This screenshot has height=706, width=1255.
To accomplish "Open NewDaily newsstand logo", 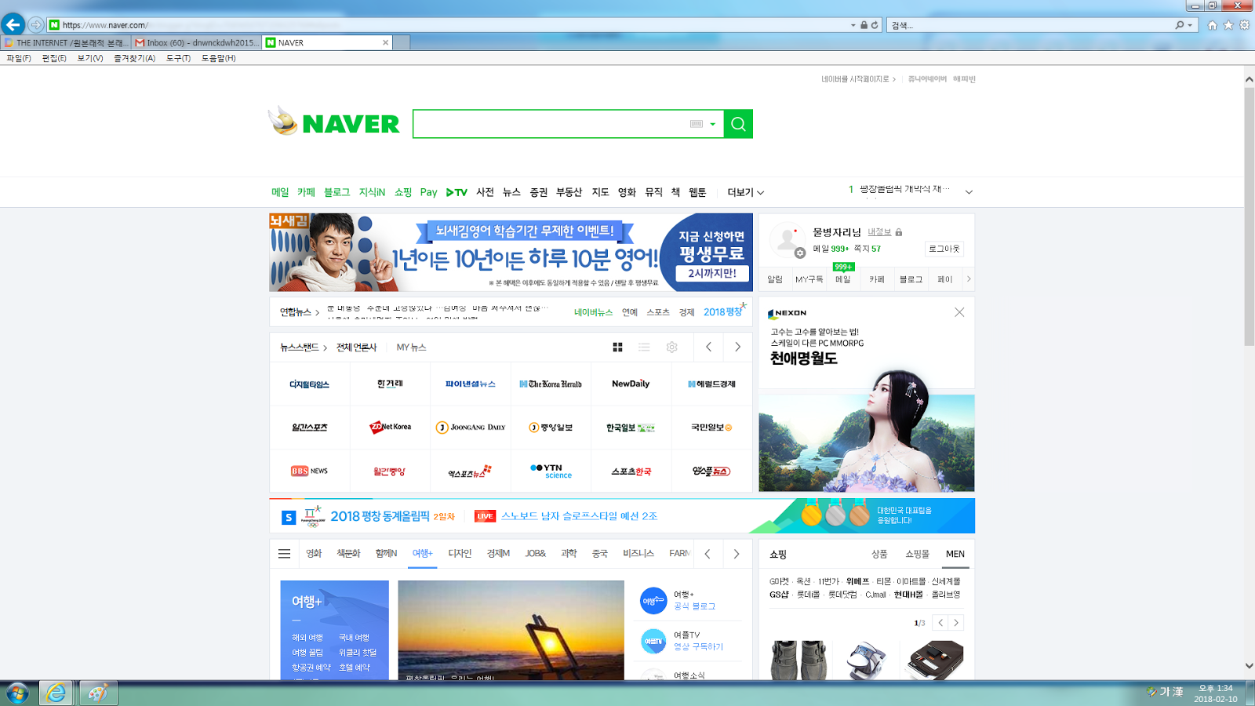I will coord(631,384).
